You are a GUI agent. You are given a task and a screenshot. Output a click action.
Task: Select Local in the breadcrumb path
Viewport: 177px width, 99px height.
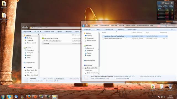point(121,26)
